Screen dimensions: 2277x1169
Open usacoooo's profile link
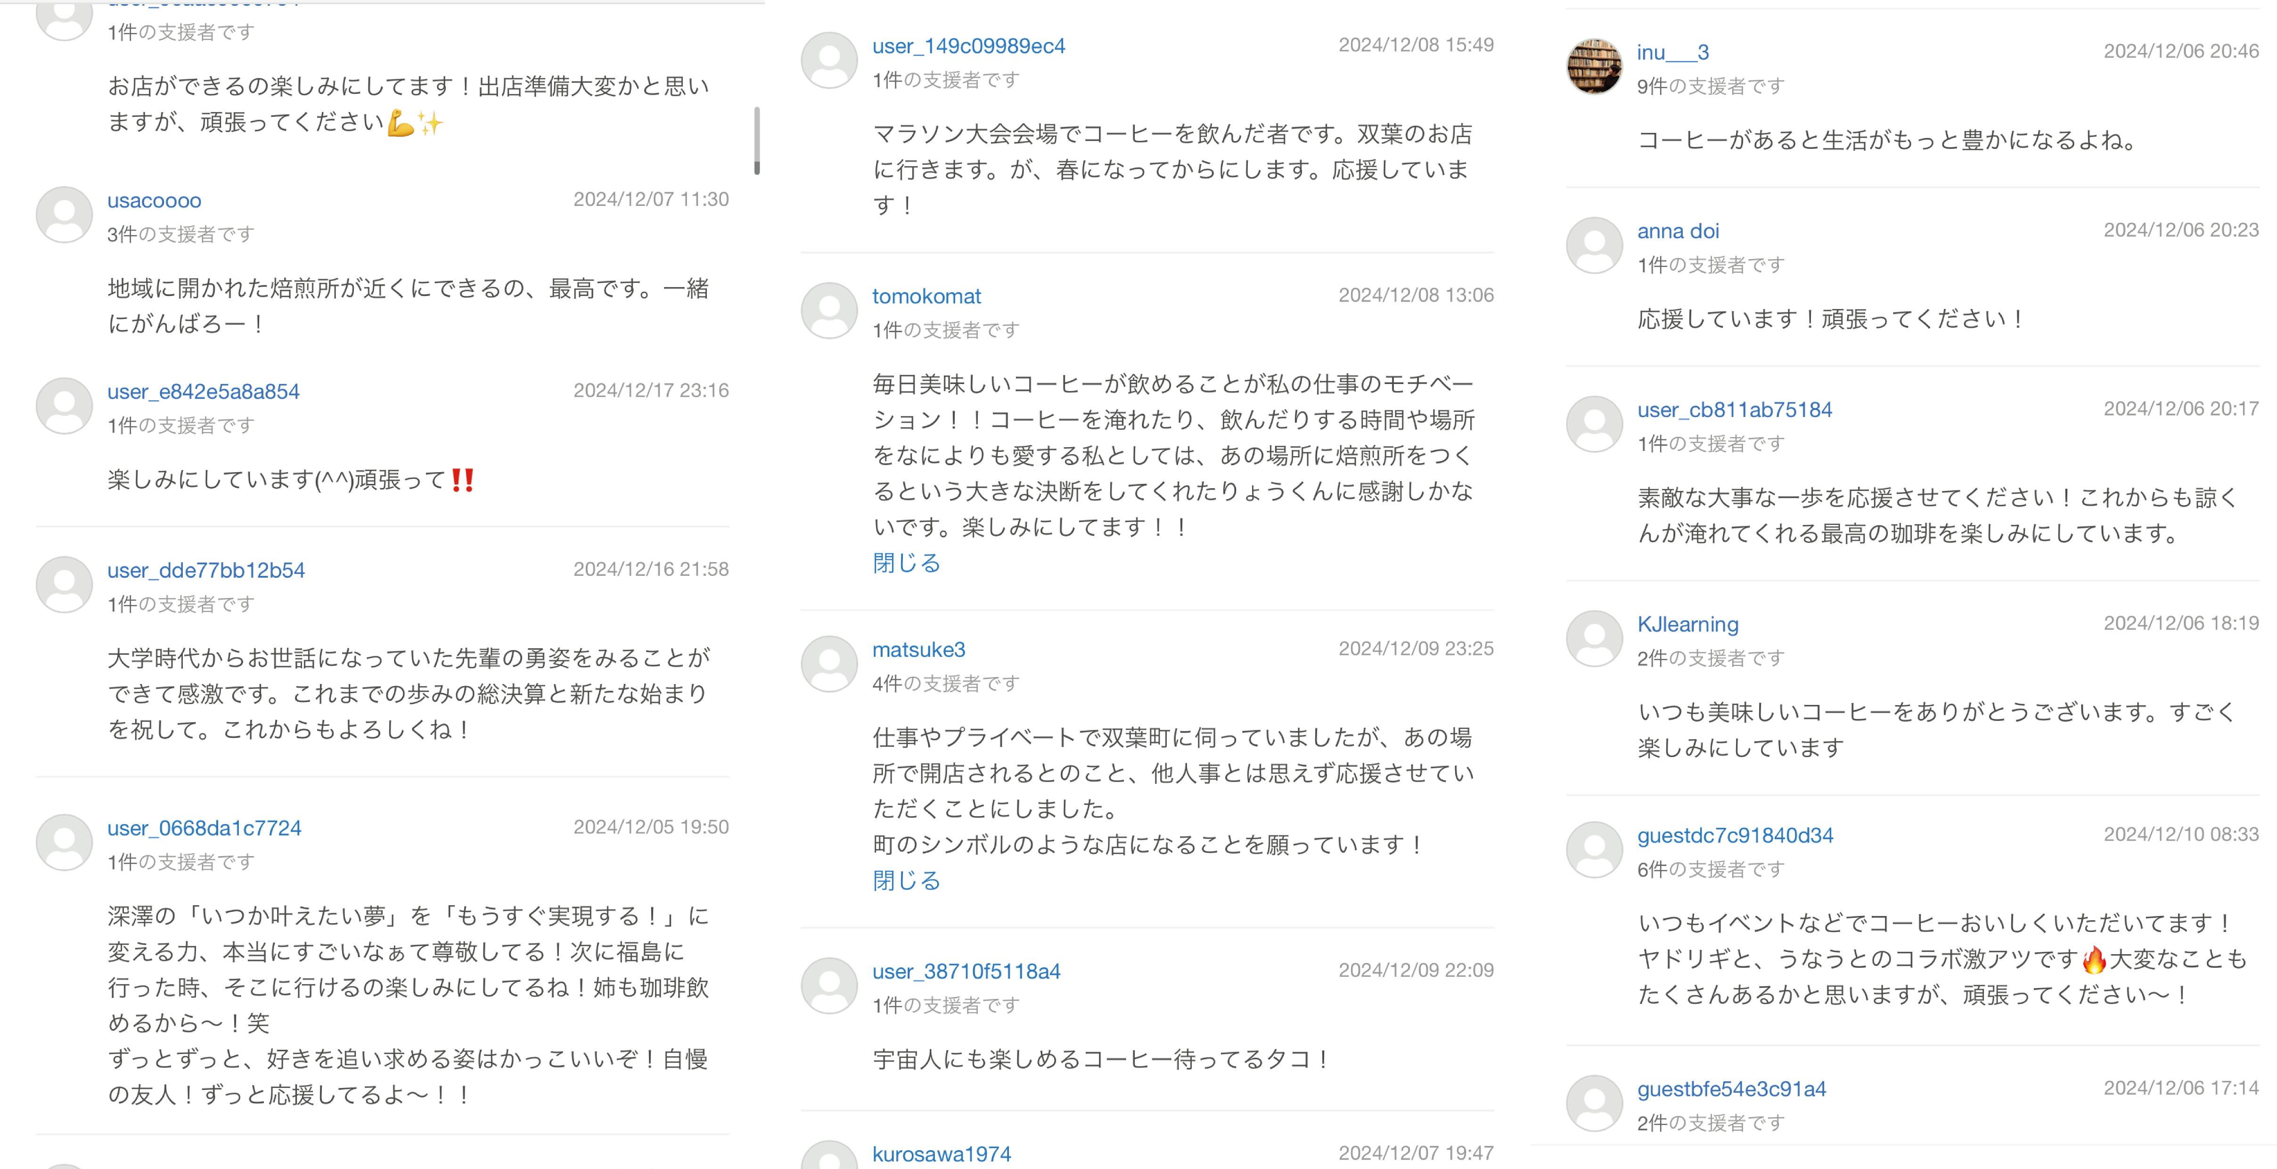pos(154,201)
